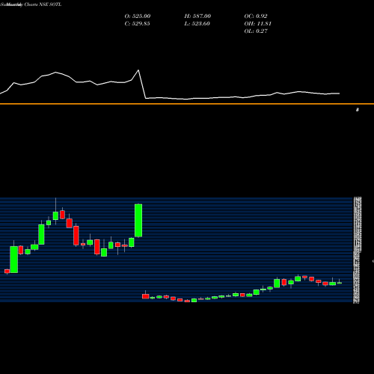The width and height of the screenshot is (374, 374).
Task: Click the first red candle after the price drop
Action: pos(146,296)
